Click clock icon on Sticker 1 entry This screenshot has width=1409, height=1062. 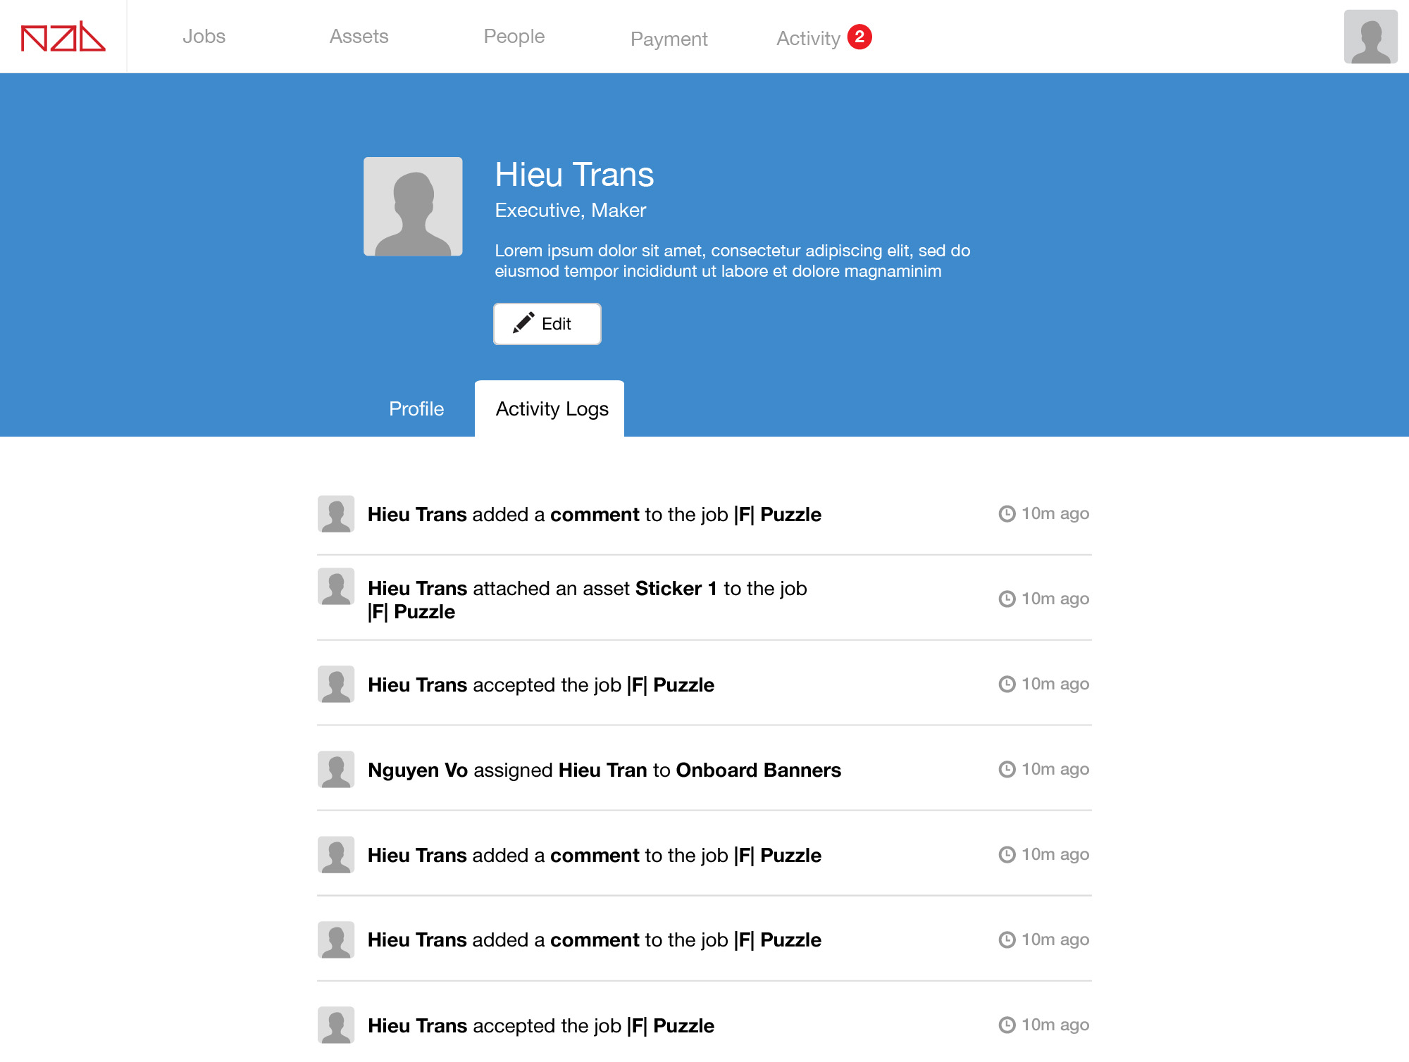[x=1007, y=599]
